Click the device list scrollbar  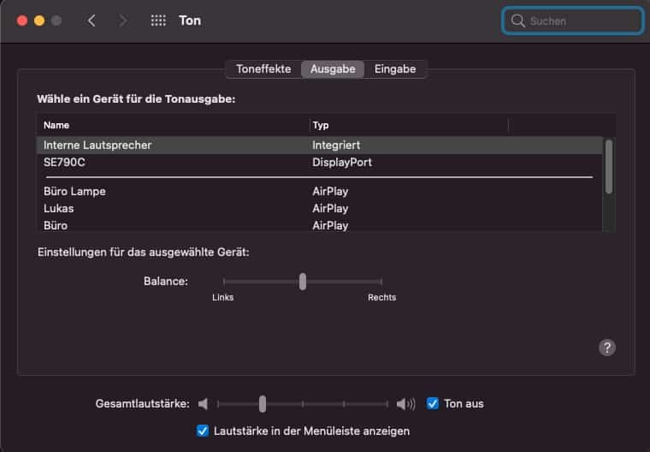609,166
